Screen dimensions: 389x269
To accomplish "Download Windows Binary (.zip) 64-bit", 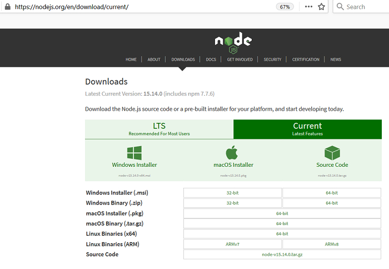I will pos(332,203).
